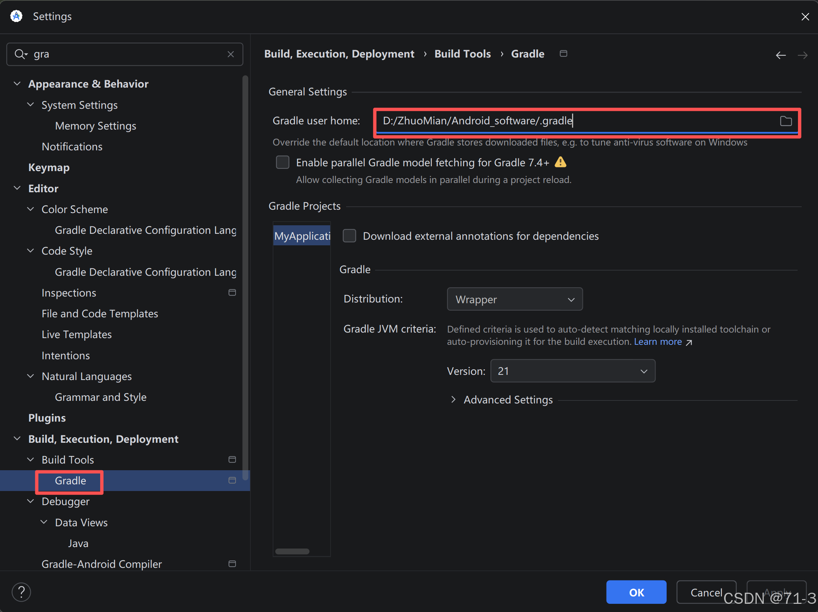This screenshot has height=612, width=818.
Task: Collapse the Editor tree node
Action: [17, 188]
